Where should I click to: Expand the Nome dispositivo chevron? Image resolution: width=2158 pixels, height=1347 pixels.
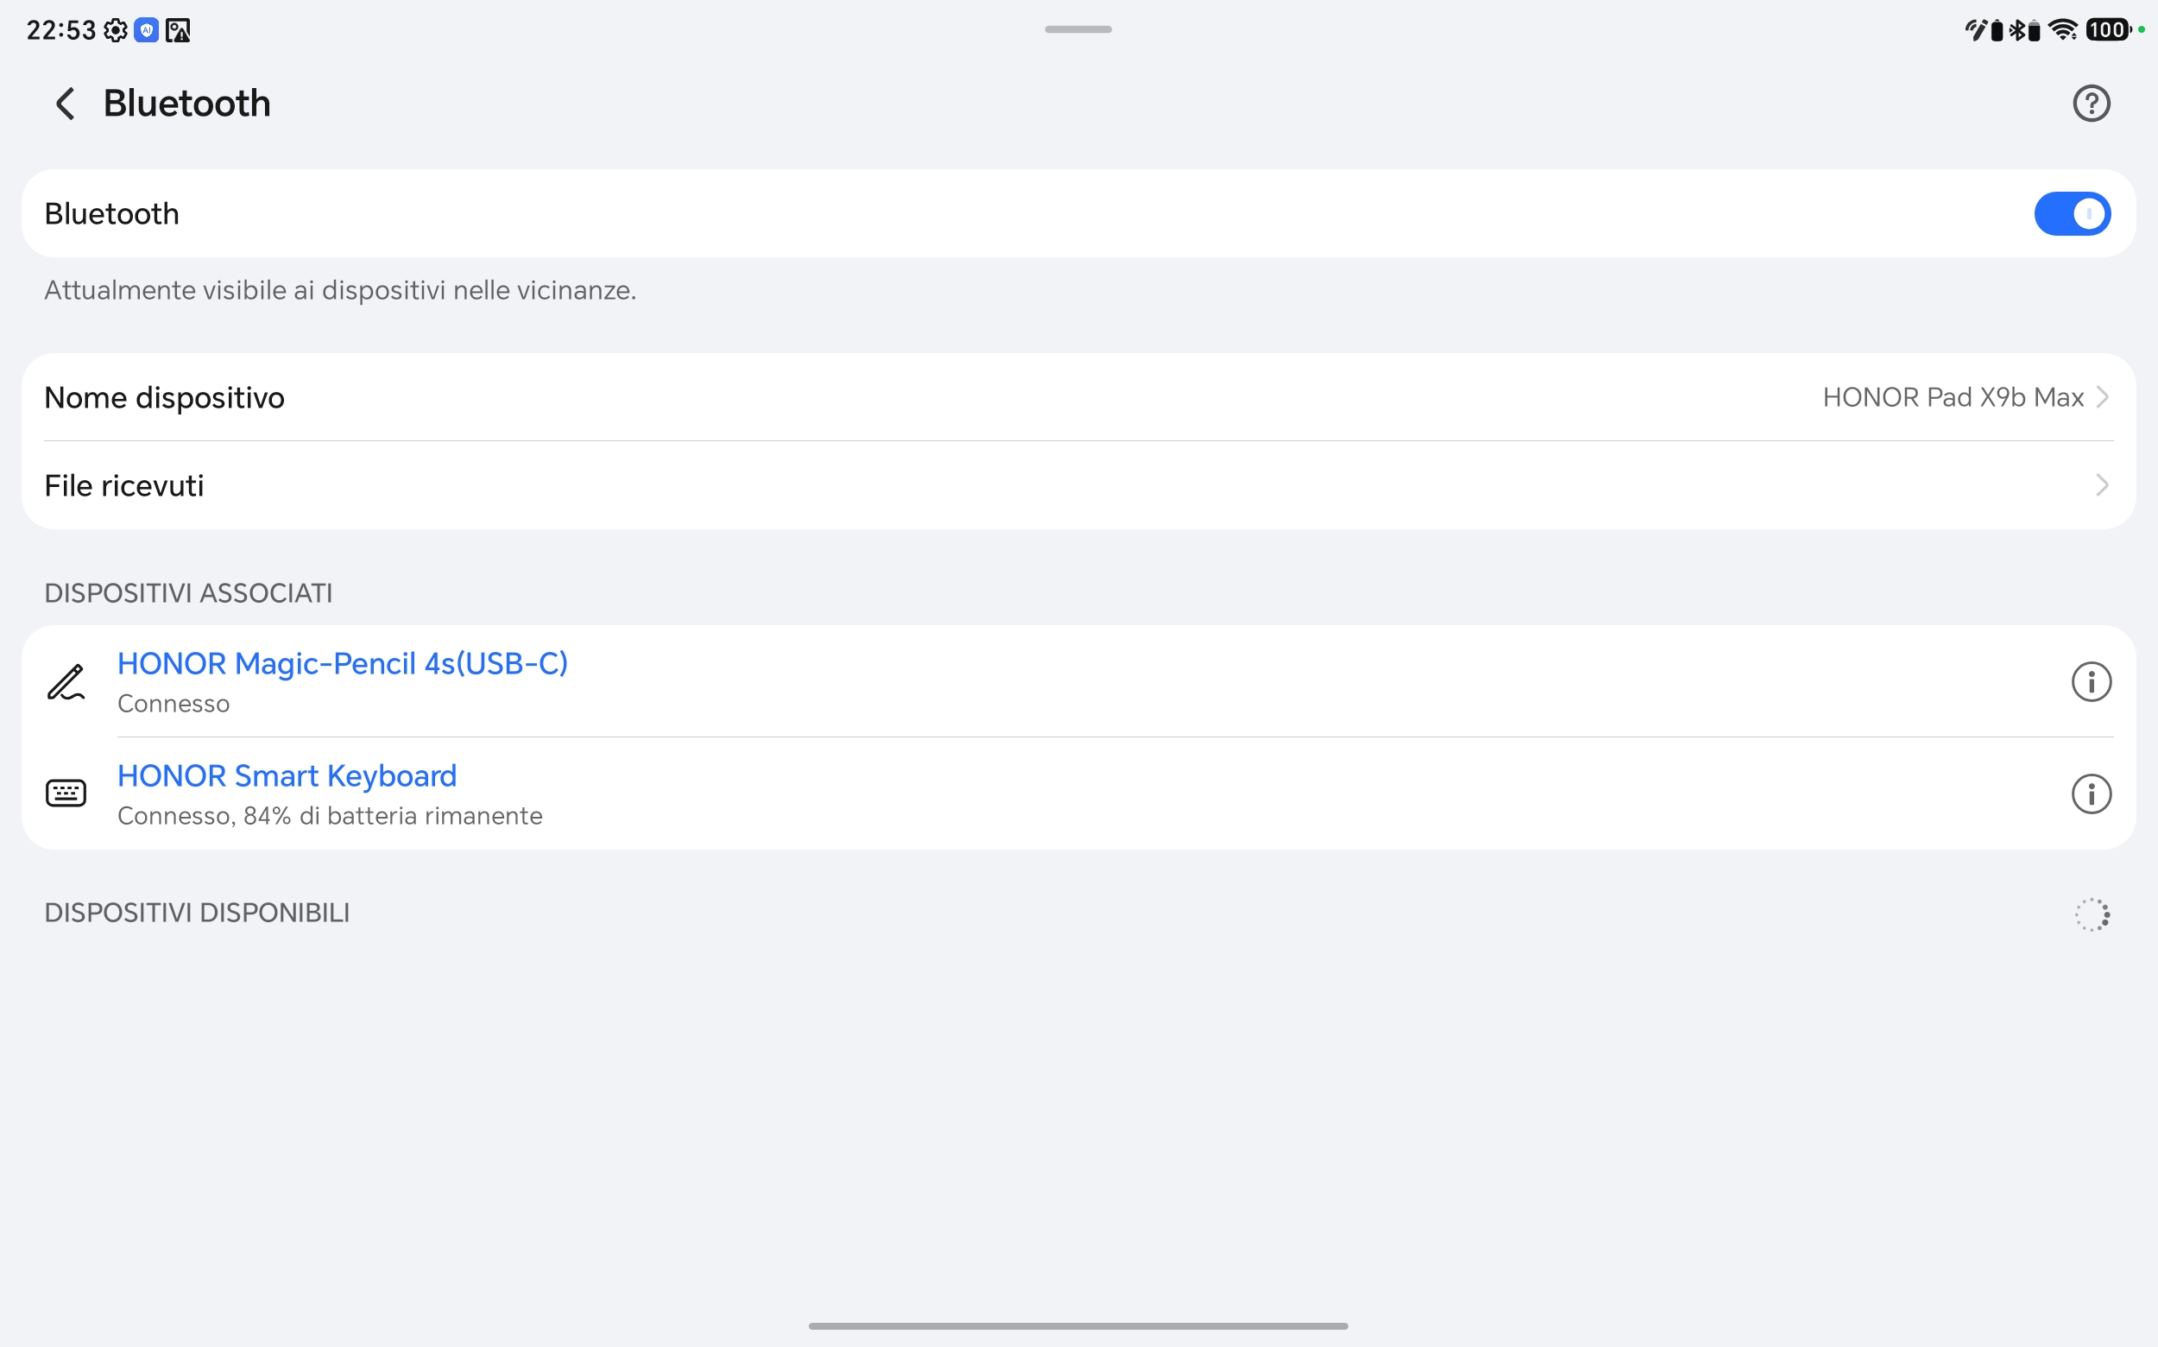2102,397
